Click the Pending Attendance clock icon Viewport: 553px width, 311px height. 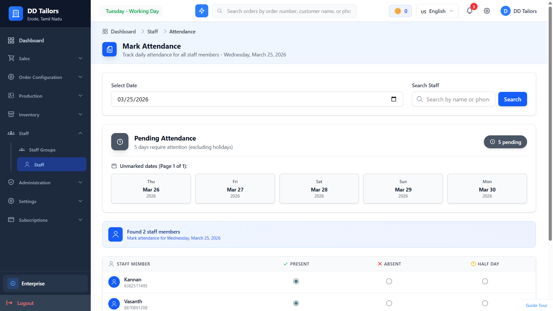click(120, 142)
